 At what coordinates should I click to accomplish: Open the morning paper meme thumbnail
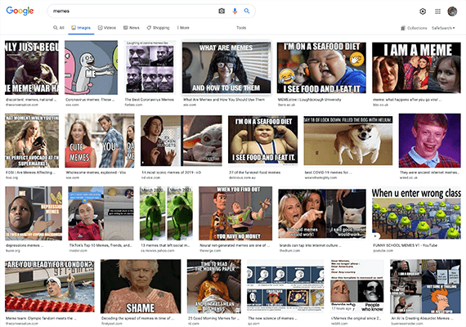pyautogui.click(x=214, y=286)
